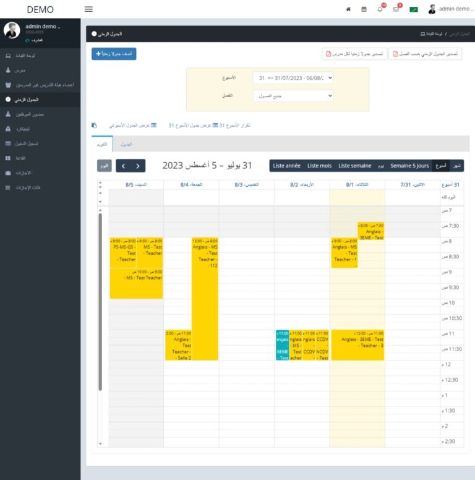Click the today (اليوم) button
Image resolution: width=475 pixels, height=480 pixels.
[105, 166]
